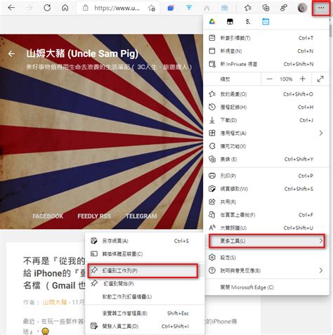The image size is (333, 335).
Task: Go back with the browser Back arrow
Action: tap(11, 8)
